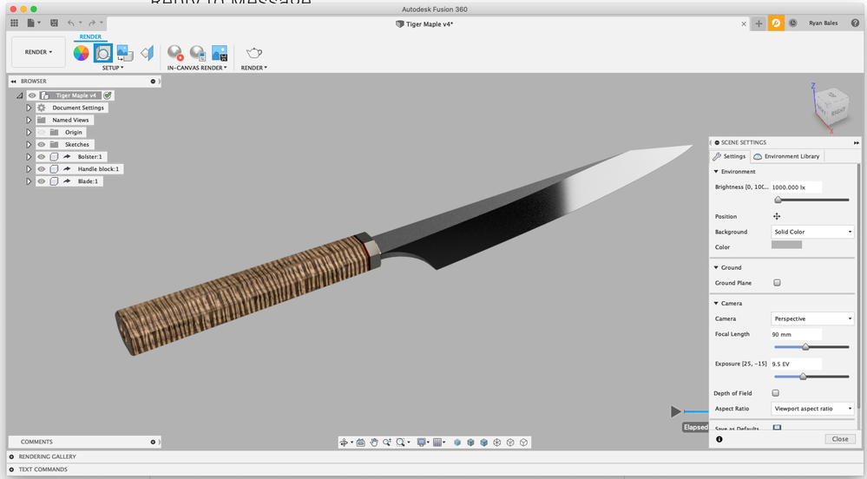
Task: Open the IN-CANVAS RENDER menu
Action: coord(197,68)
